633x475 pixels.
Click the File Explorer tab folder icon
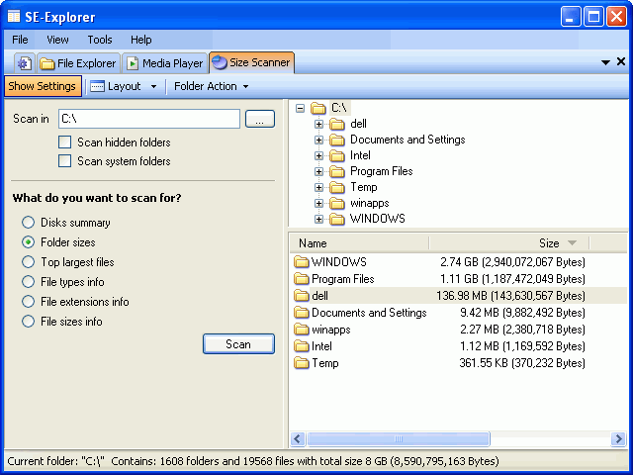[x=47, y=63]
